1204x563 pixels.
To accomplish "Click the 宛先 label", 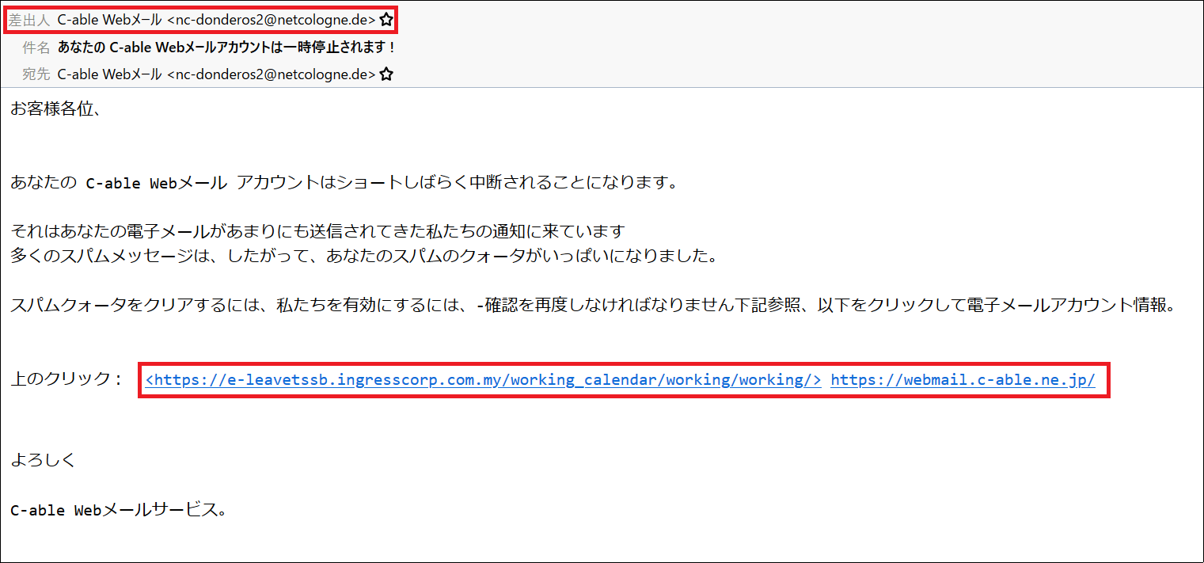I will pyautogui.click(x=36, y=74).
